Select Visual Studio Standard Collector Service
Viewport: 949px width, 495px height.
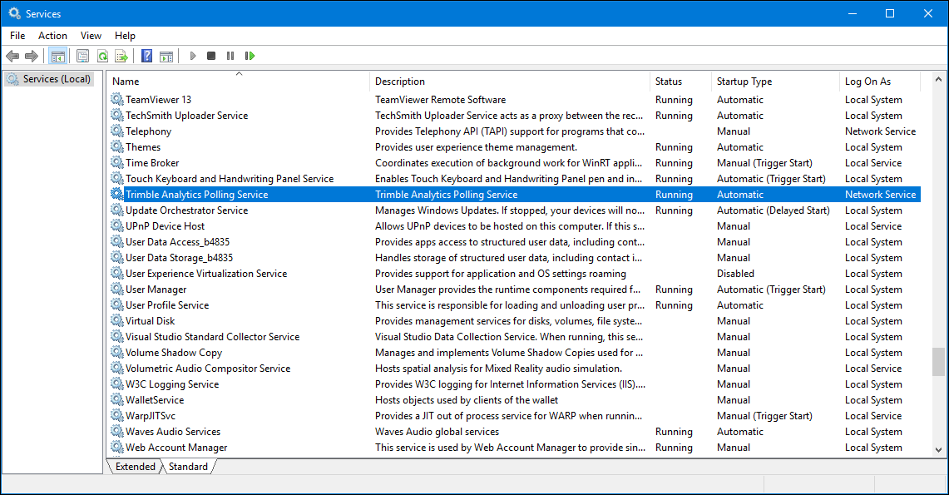pos(212,336)
